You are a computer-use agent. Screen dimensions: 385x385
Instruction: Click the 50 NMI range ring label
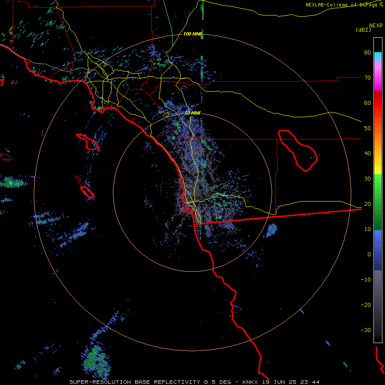tap(192, 113)
